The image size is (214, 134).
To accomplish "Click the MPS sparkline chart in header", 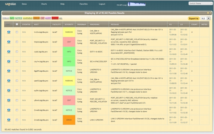I will 136,4.
